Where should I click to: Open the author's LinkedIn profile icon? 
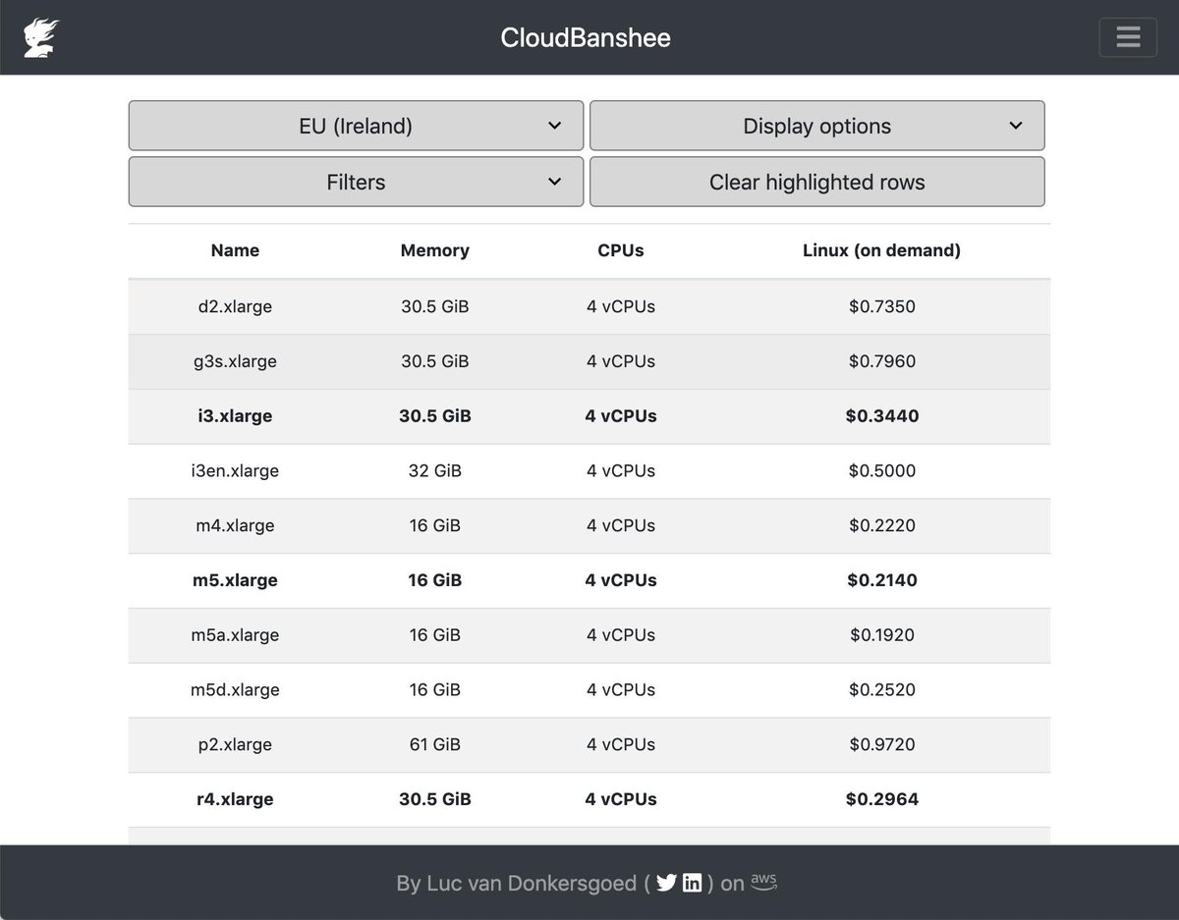(x=692, y=883)
